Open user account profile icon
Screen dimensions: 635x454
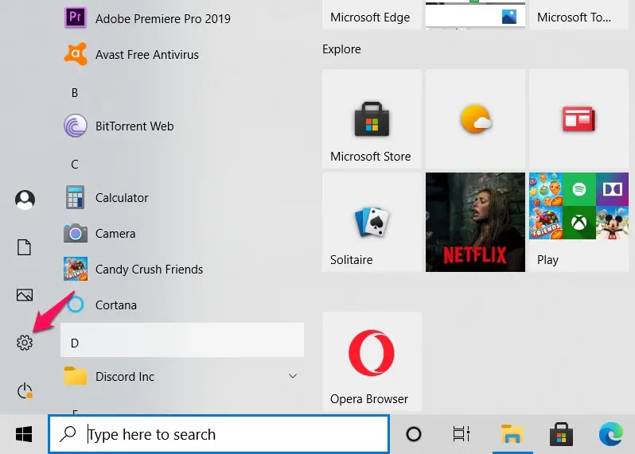[25, 200]
